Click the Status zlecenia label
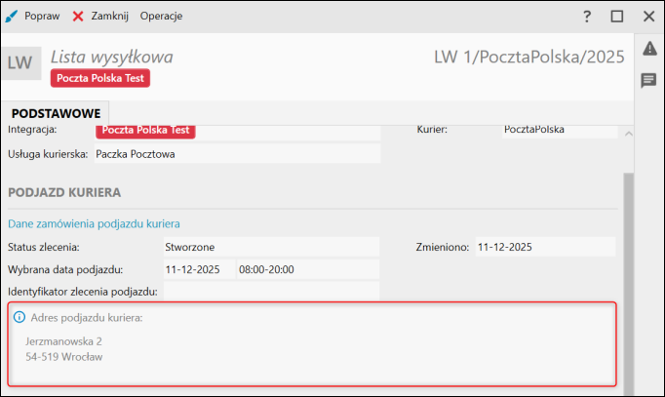The height and width of the screenshot is (397, 665). tap(44, 248)
